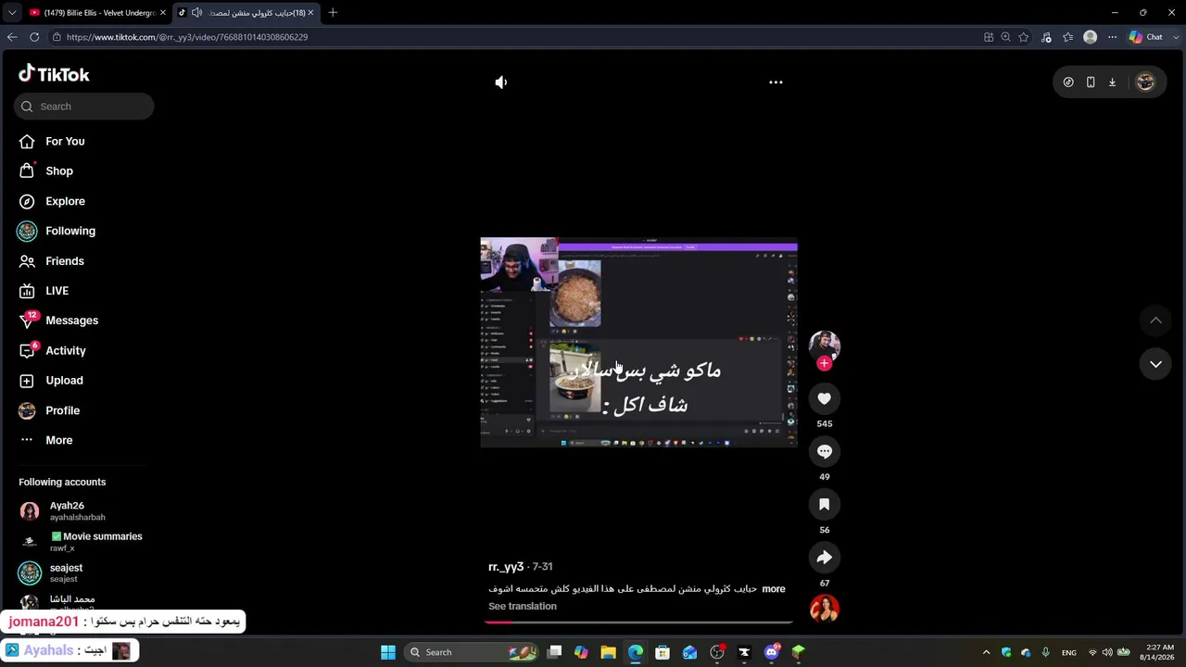
Task: Close the TikTok browser tab
Action: [x=310, y=13]
